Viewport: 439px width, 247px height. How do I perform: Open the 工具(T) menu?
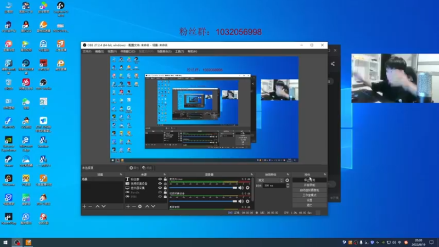click(x=179, y=52)
